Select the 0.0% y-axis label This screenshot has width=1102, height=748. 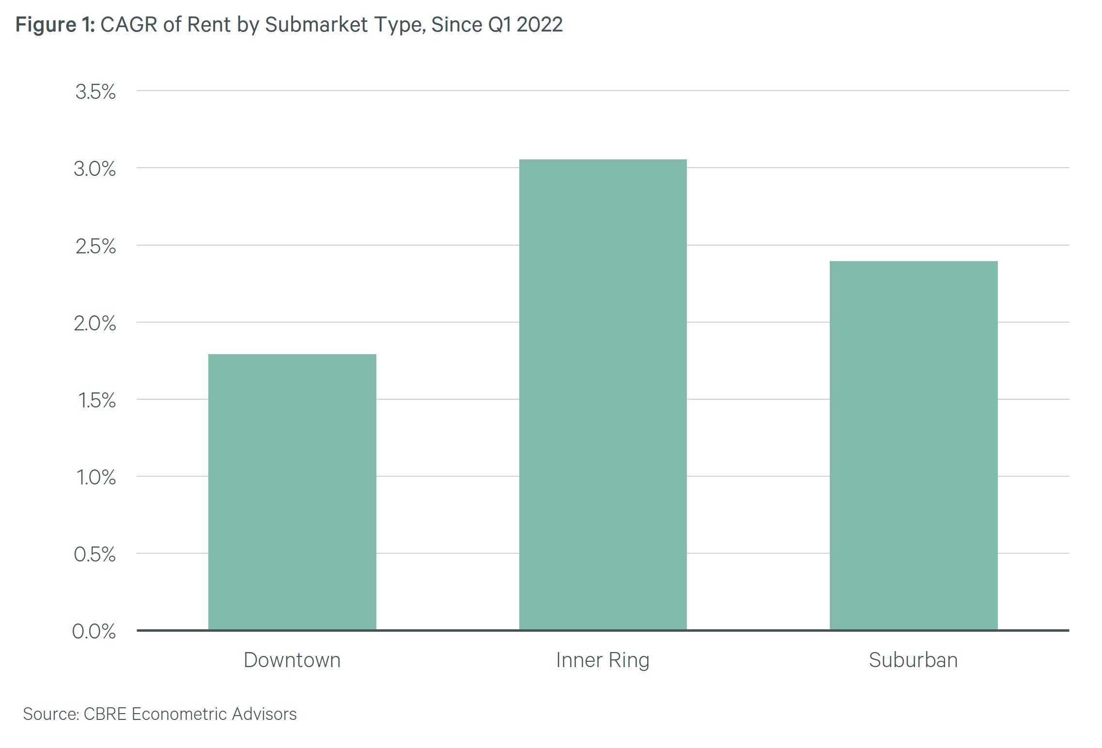[x=94, y=631]
